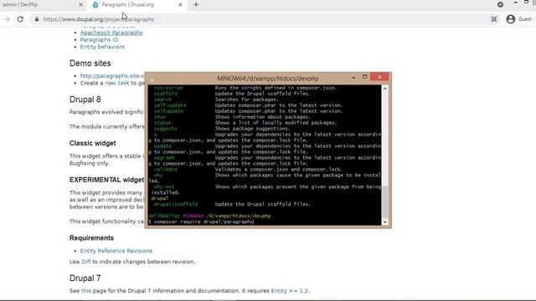The width and height of the screenshot is (536, 301).
Task: Click the 'Drupal 7' heading
Action: click(85, 278)
